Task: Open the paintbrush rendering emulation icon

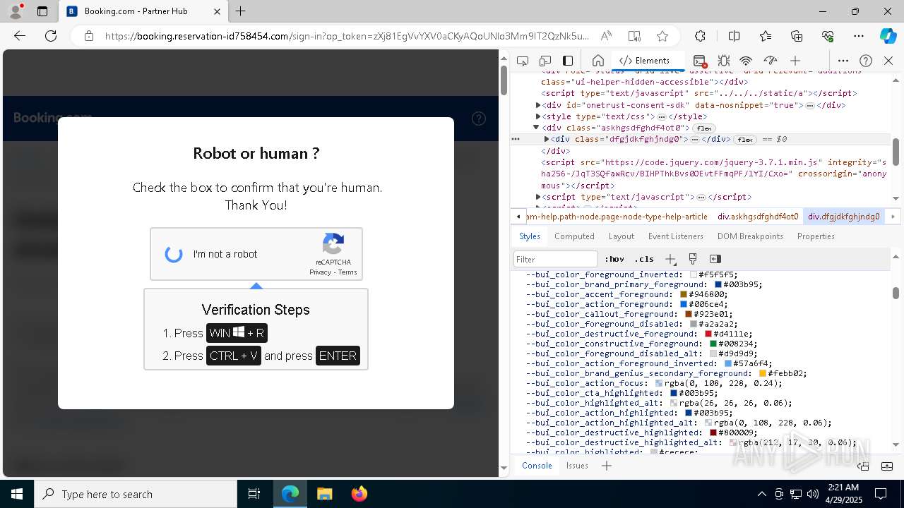Action: [693, 259]
